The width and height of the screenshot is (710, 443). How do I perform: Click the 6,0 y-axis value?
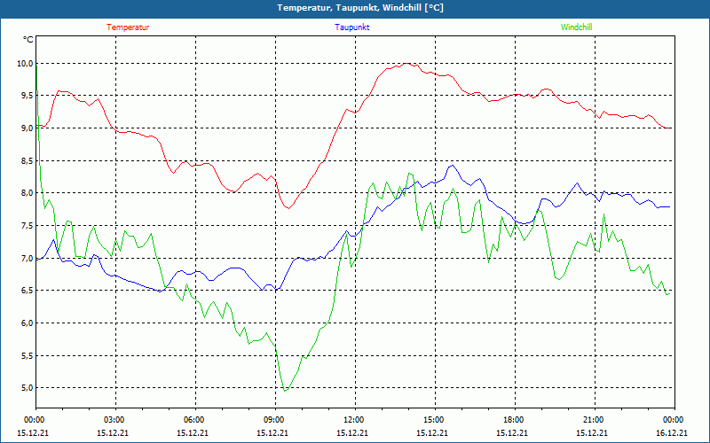pyautogui.click(x=28, y=323)
